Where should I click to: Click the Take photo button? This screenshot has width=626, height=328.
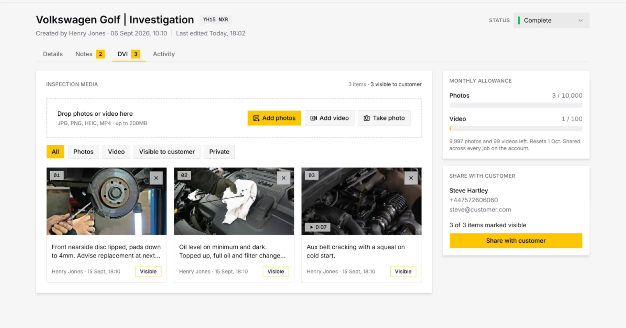[x=384, y=118]
